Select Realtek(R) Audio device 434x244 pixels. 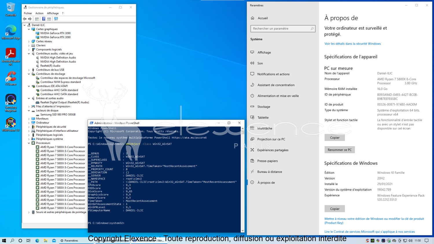pos(50,66)
